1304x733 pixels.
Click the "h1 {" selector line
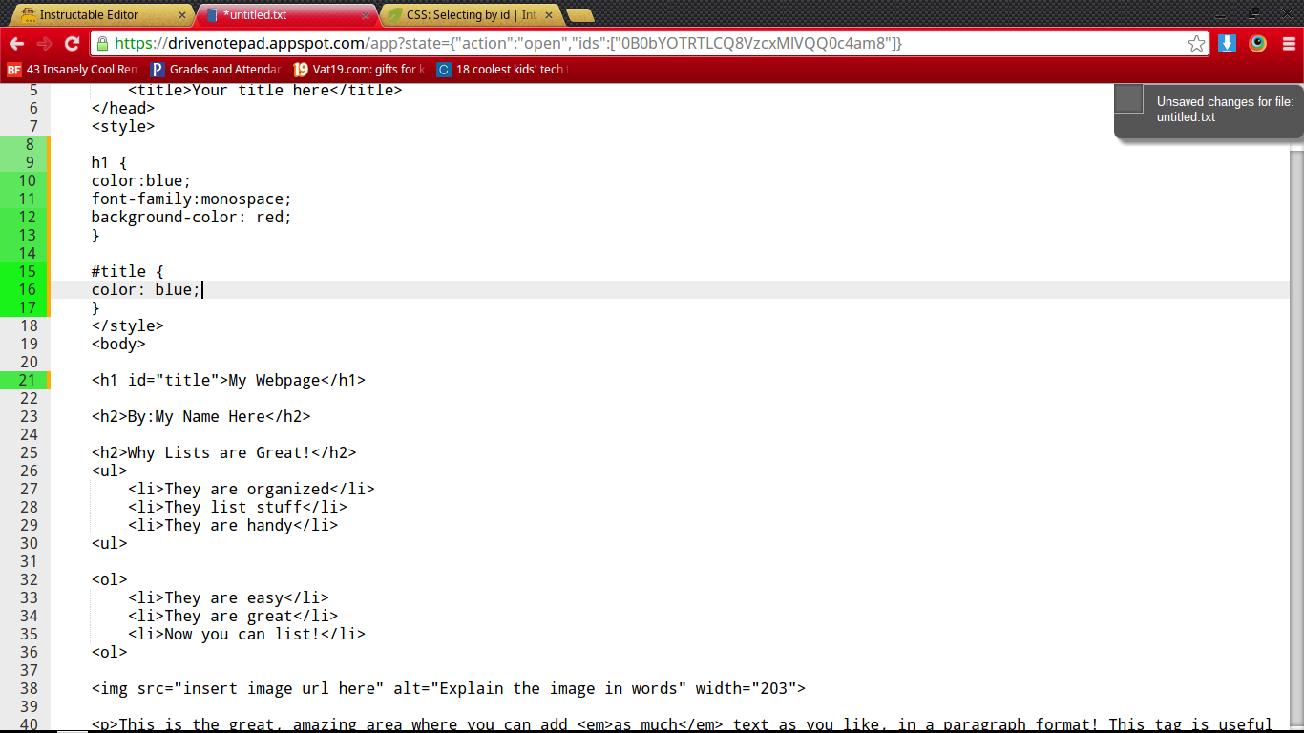pyautogui.click(x=110, y=163)
